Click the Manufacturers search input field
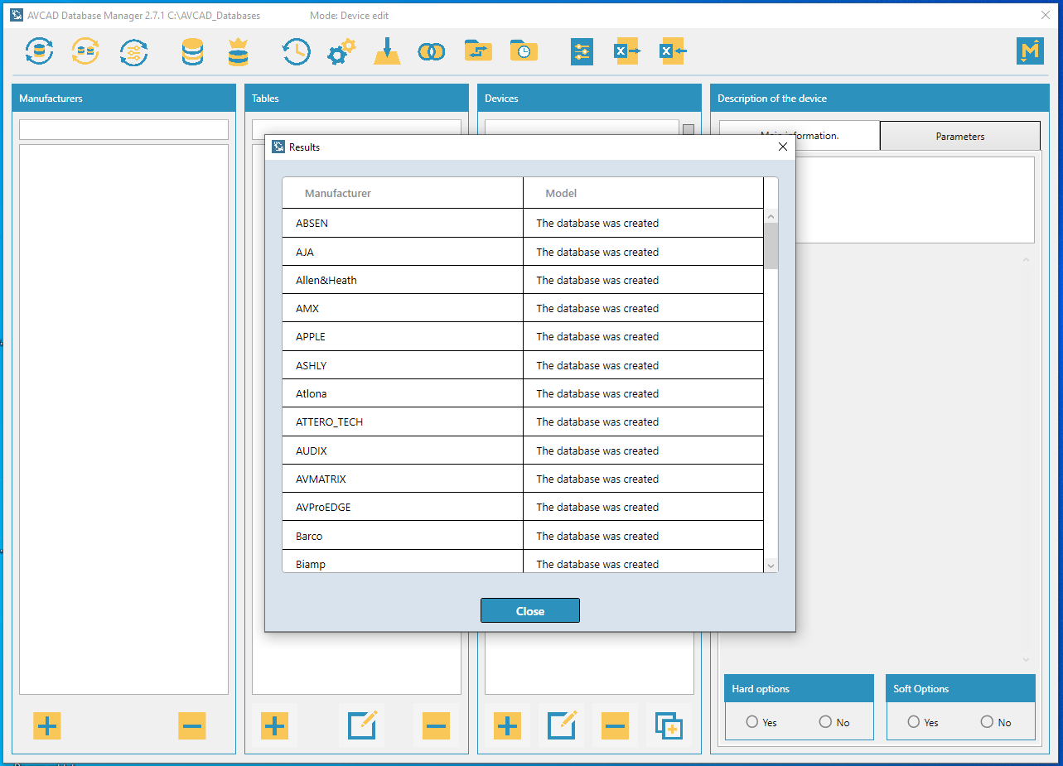Image resolution: width=1063 pixels, height=766 pixels. click(123, 130)
